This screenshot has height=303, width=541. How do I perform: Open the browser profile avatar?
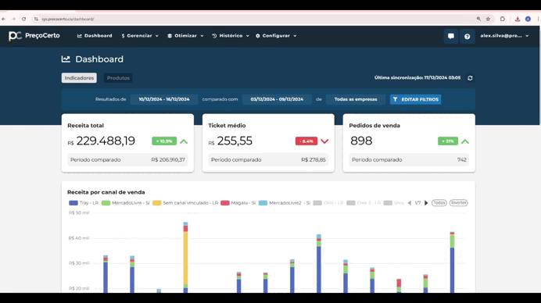(x=528, y=19)
